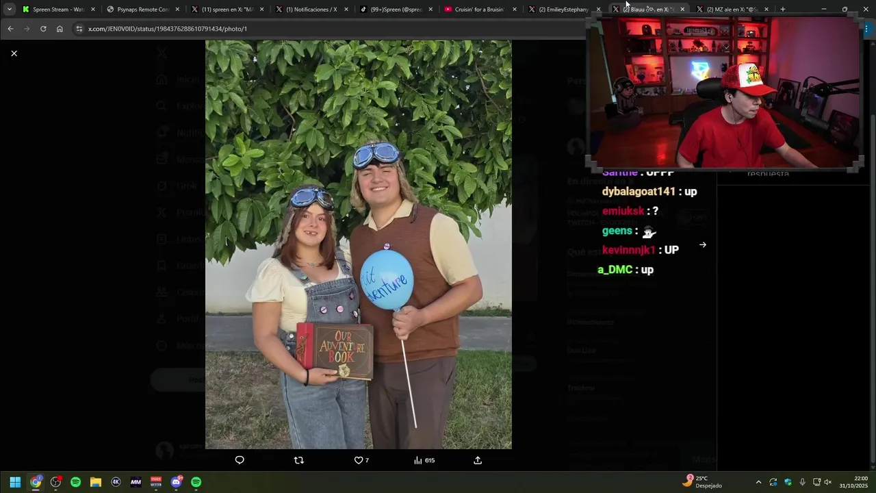Screen dimensions: 876x493
Task: Open Discord from taskbar
Action: [177, 482]
